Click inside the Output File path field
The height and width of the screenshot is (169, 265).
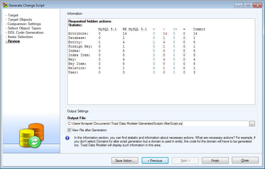click(158, 124)
